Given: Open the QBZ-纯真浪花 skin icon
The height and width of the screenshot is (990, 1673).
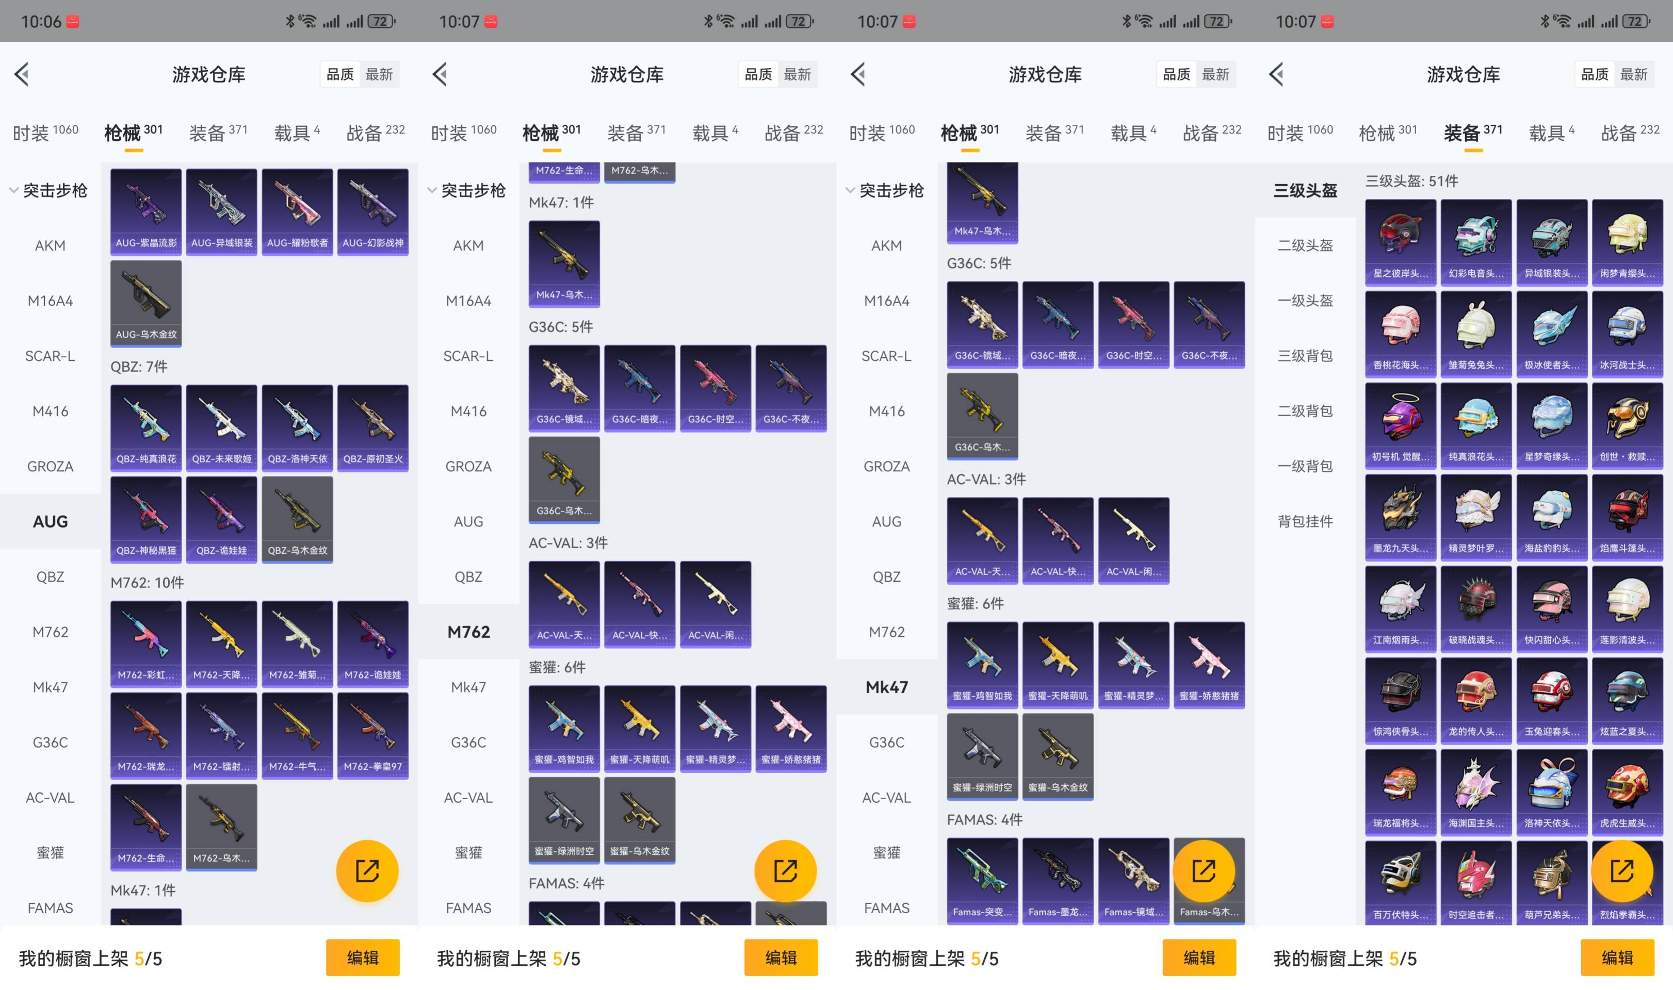Looking at the screenshot, I should point(145,427).
